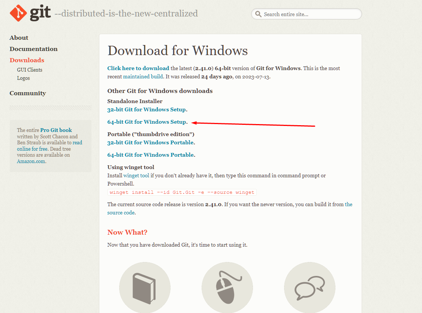Click the 'Click here to download' link

point(138,68)
